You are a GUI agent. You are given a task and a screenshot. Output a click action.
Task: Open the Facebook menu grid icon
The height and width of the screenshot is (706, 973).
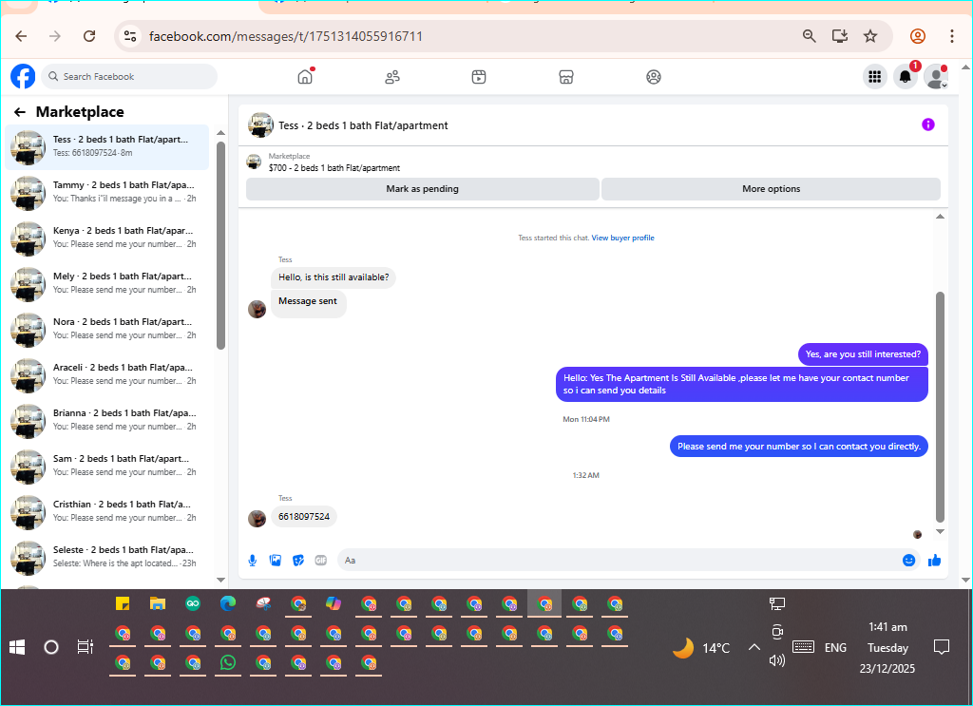coord(874,76)
